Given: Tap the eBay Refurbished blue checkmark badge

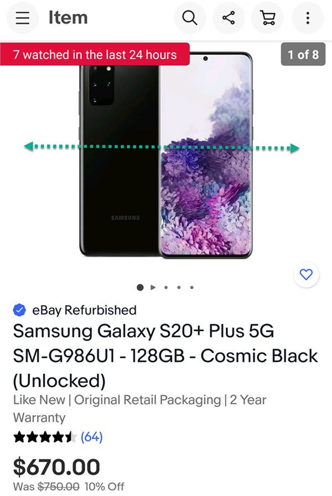Looking at the screenshot, I should [19, 310].
